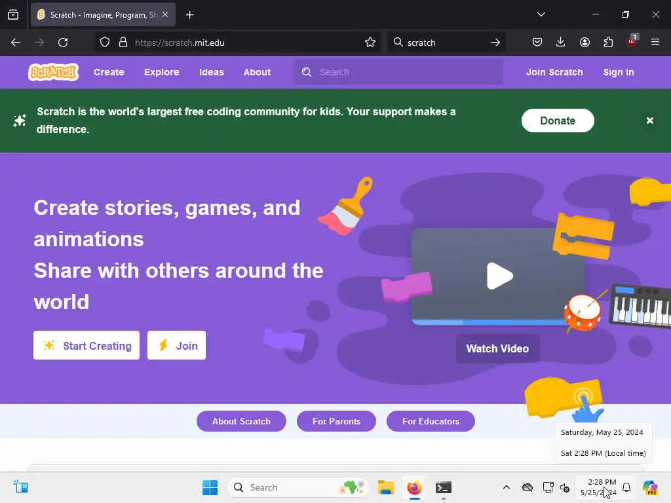Open the tracking protection shield icon

click(x=105, y=43)
